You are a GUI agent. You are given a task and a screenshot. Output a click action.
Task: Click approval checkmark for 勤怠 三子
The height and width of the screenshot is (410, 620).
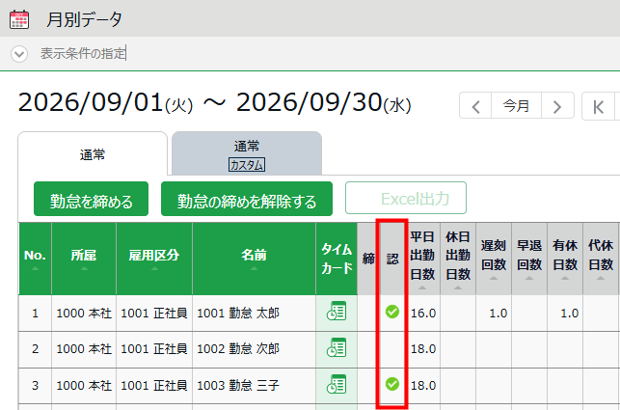tap(392, 384)
